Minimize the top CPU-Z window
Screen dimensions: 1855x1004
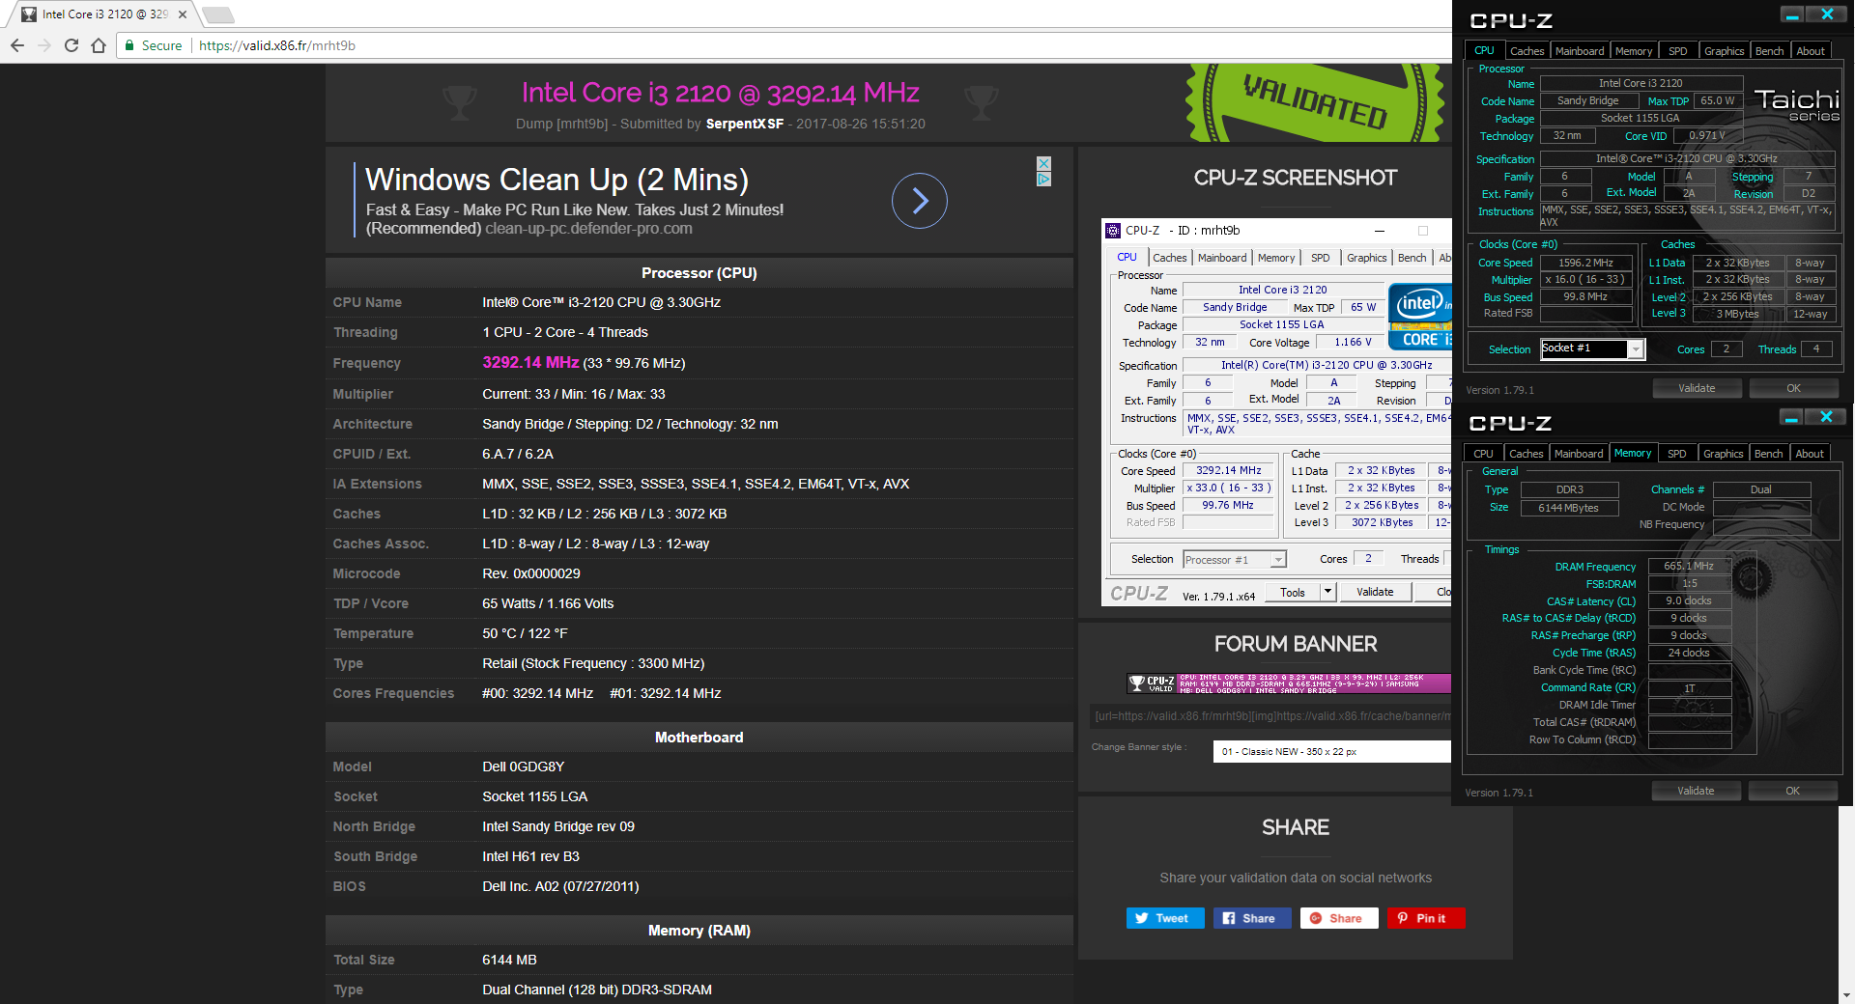click(1792, 14)
